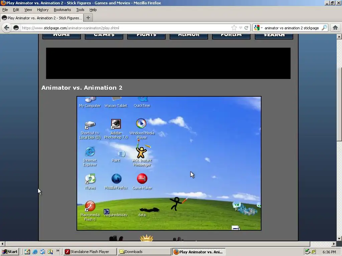Open the Bookmarks menu
Screen dimensions: 342x256
62,10
